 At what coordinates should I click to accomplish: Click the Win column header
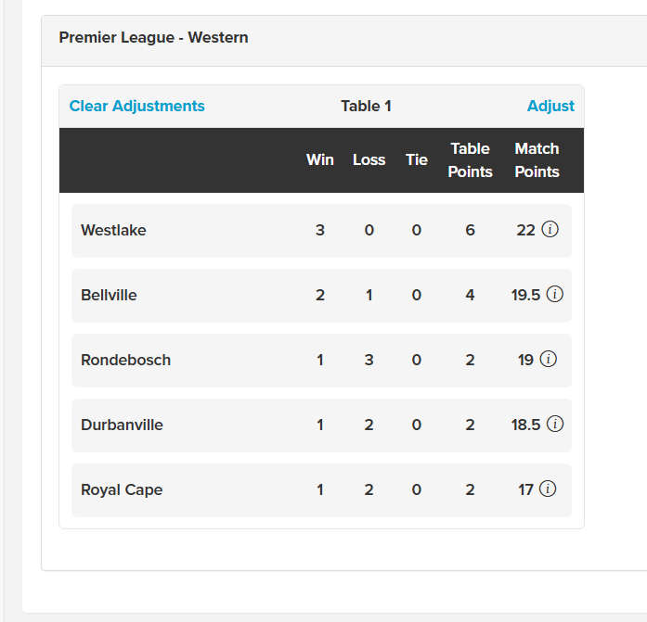[x=320, y=159]
